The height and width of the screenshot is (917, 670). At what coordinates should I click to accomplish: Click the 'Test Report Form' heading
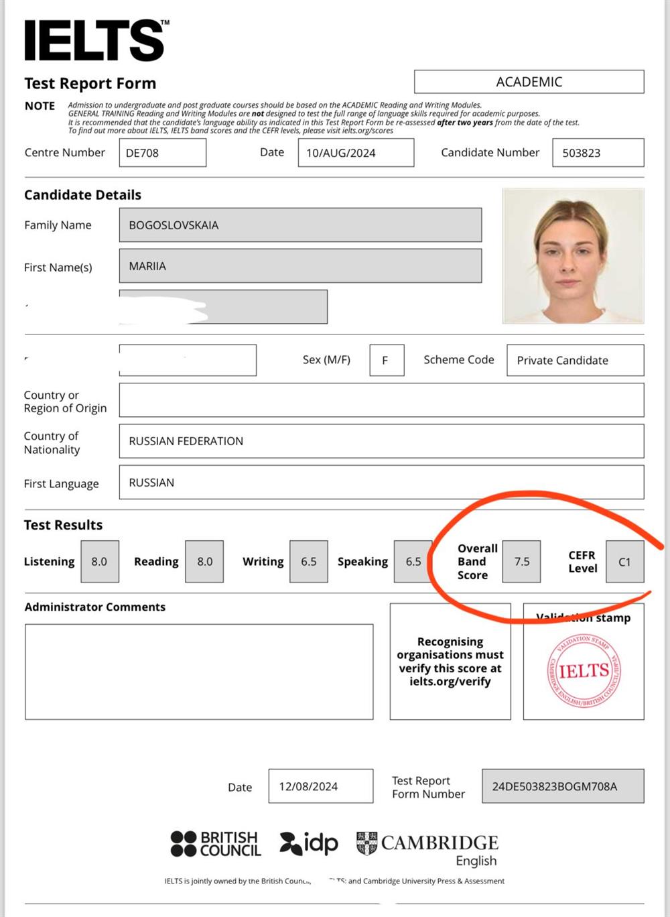(90, 84)
